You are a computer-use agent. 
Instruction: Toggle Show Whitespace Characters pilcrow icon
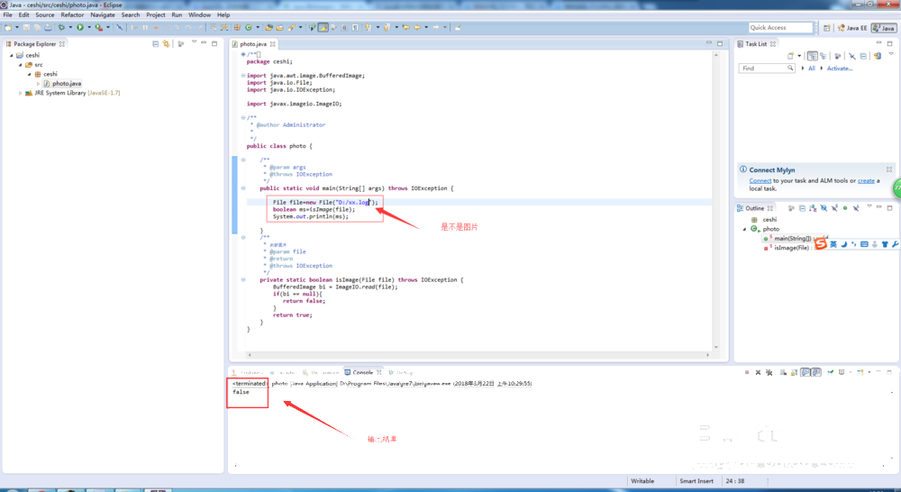355,27
